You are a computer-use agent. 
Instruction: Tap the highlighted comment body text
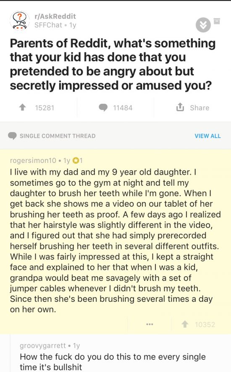coord(115,241)
